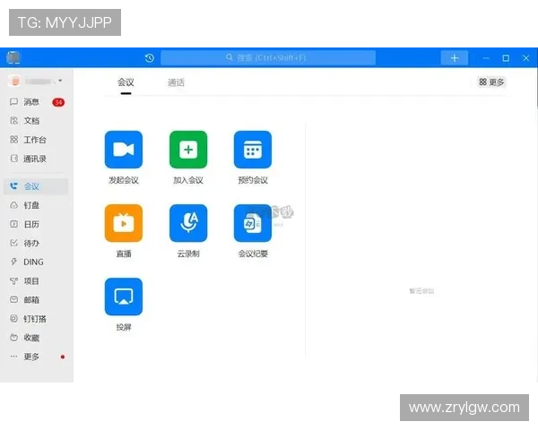538x430 pixels.
Task: Click the DingTalk logo in title bar
Action: (13, 57)
